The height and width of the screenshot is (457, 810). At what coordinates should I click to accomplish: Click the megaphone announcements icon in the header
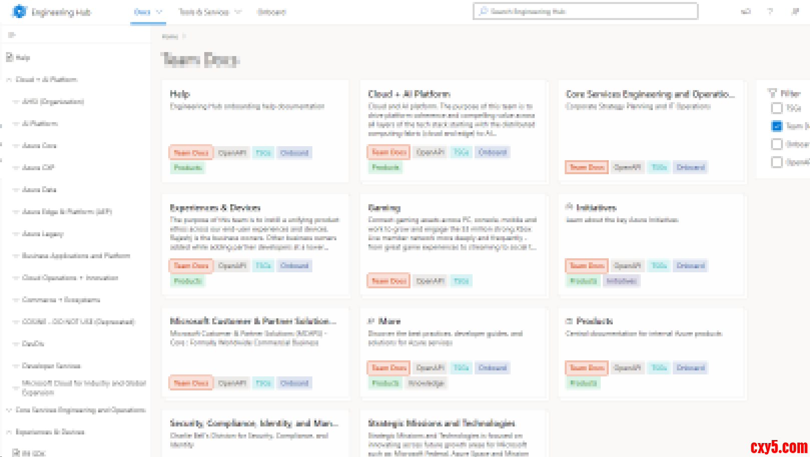pyautogui.click(x=746, y=12)
